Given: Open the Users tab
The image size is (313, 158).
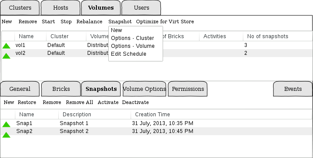Looking at the screenshot, I should pyautogui.click(x=141, y=7).
